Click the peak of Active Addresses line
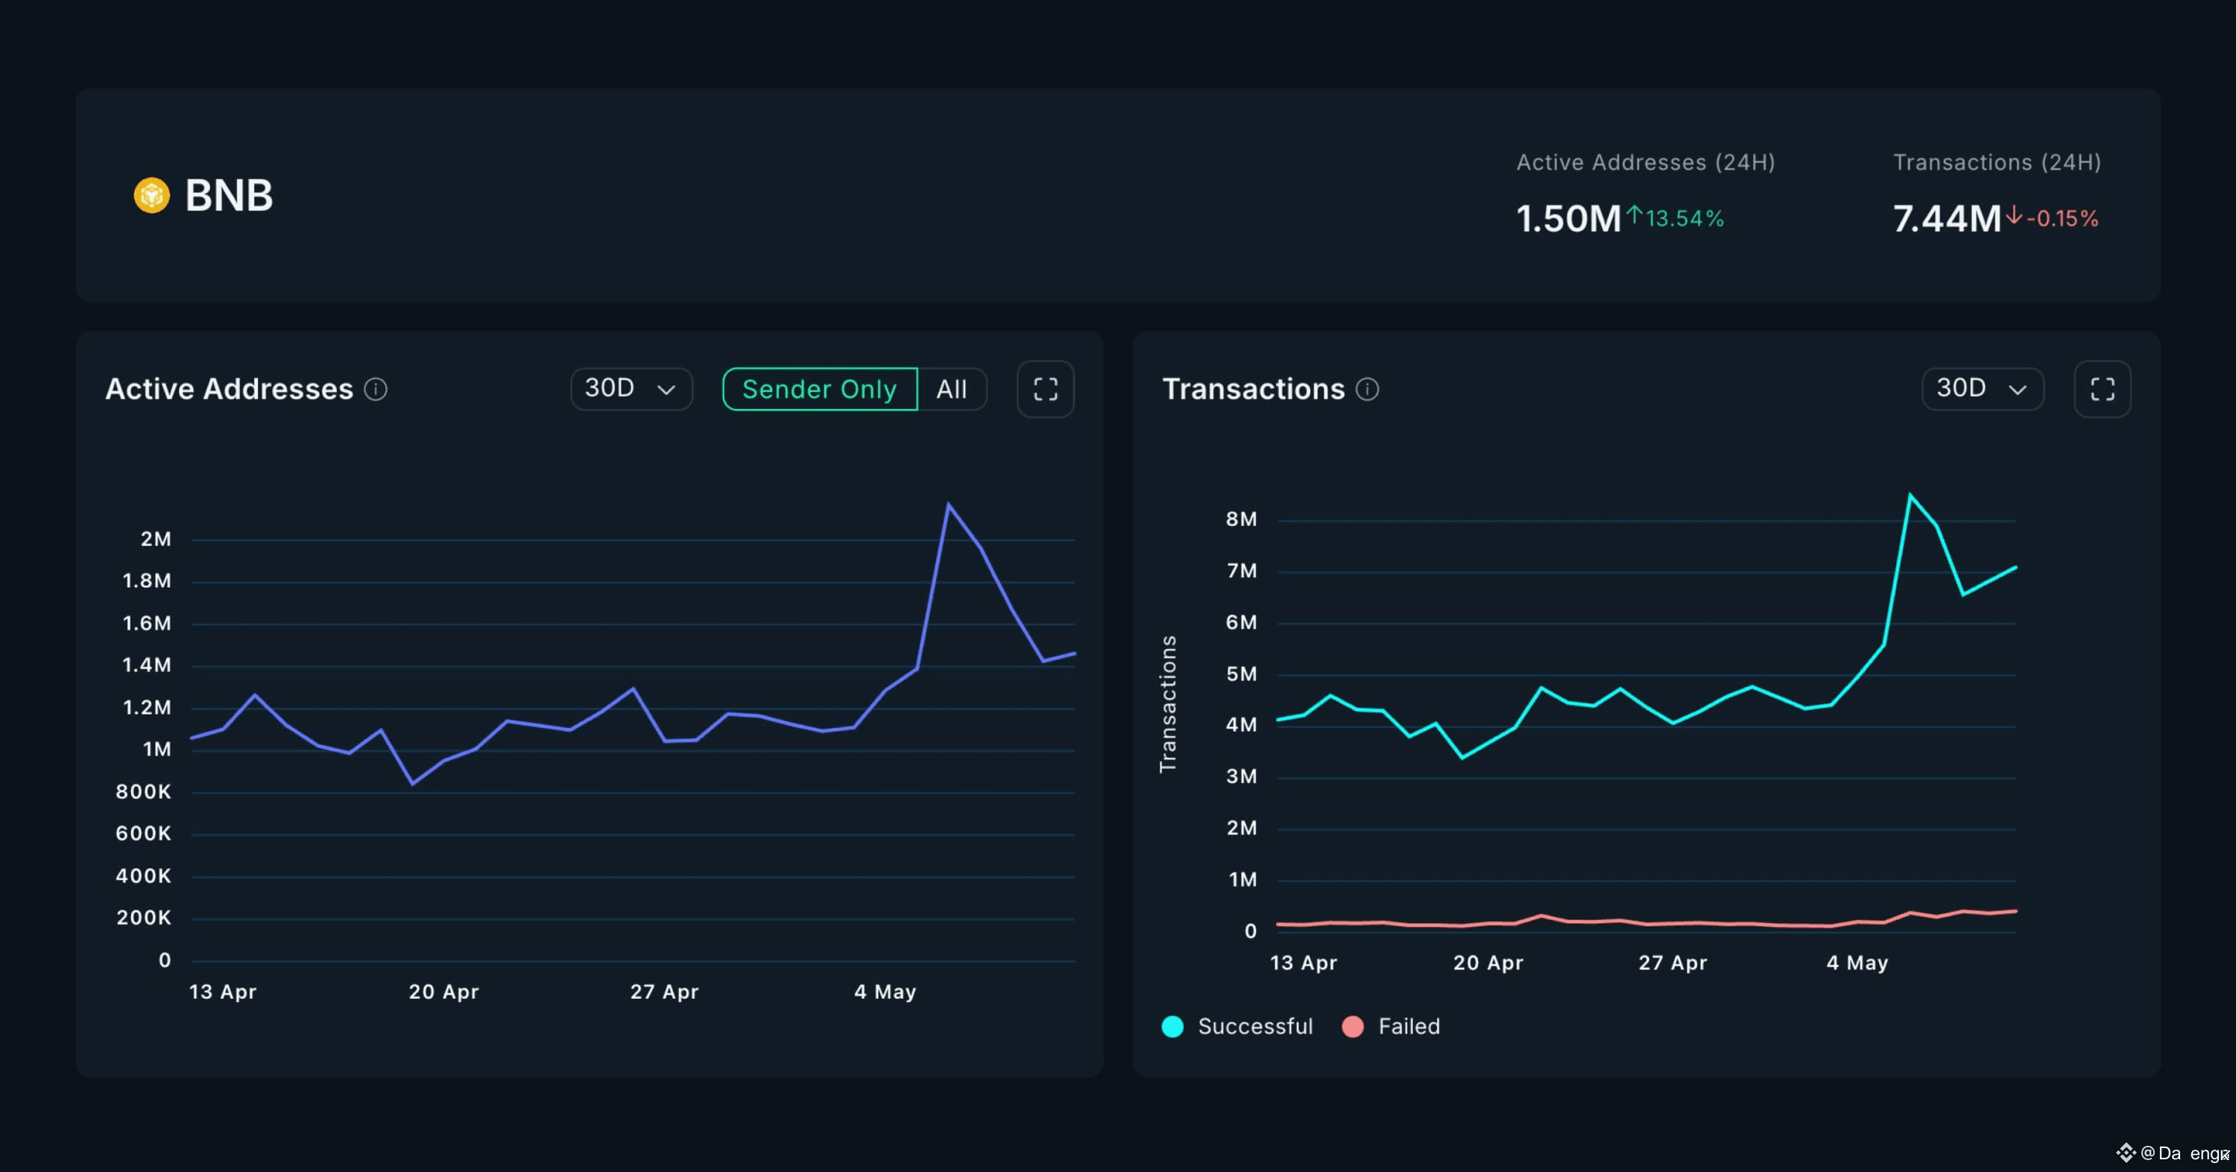The height and width of the screenshot is (1172, 2236). pyautogui.click(x=948, y=504)
